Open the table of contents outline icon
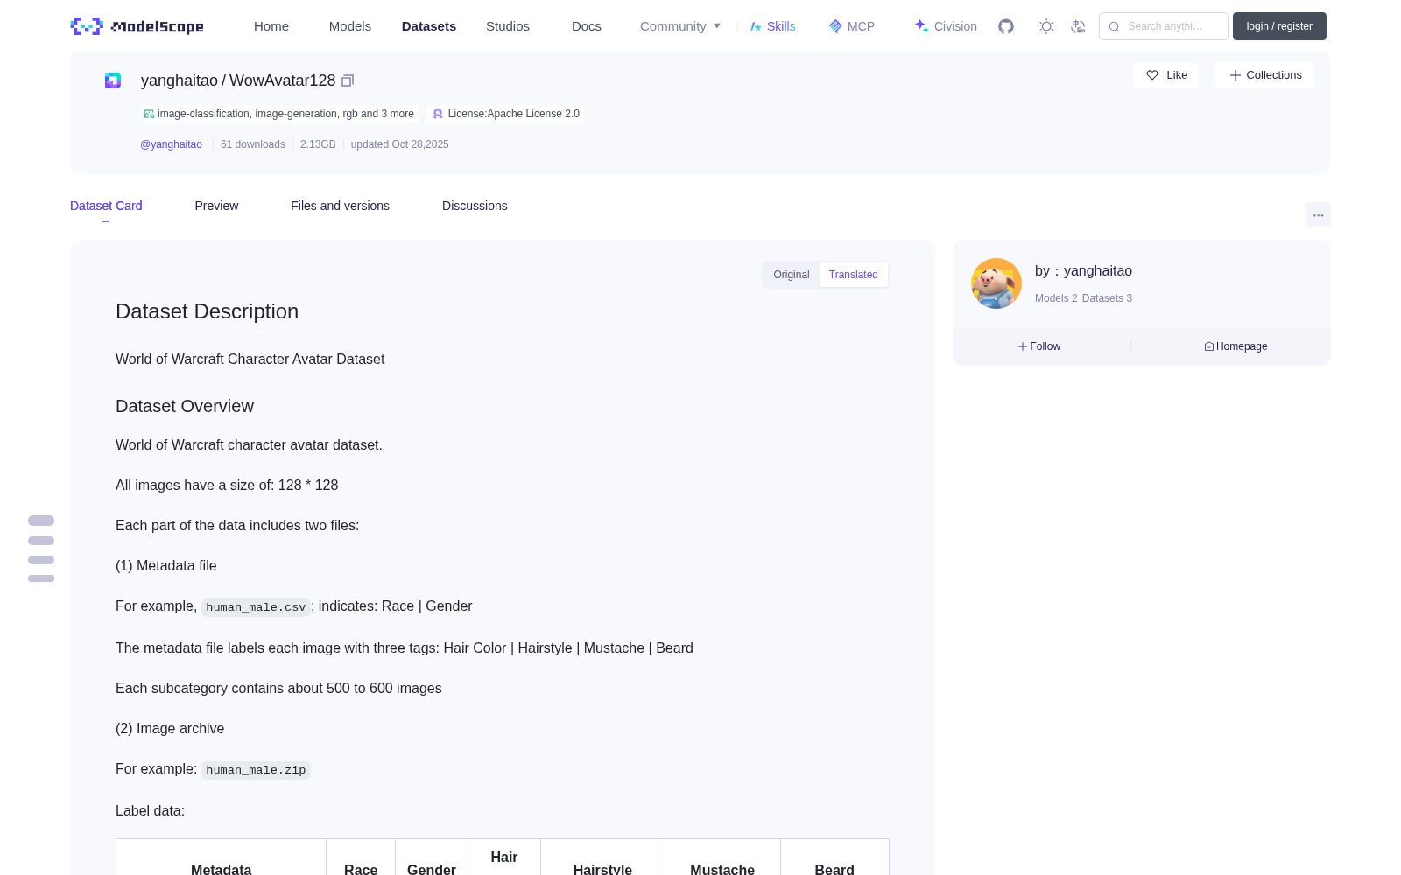 pyautogui.click(x=41, y=549)
